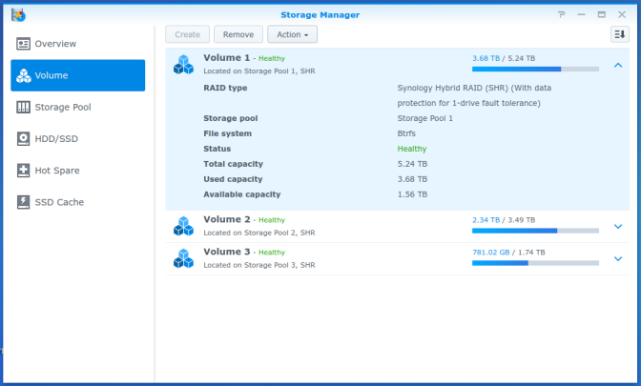641x386 pixels.
Task: Select the Volume 3 list row title
Action: point(226,252)
